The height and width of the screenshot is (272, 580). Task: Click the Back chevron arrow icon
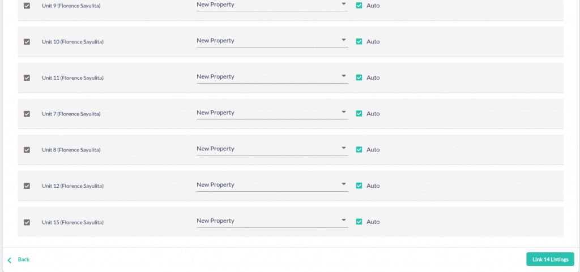pyautogui.click(x=10, y=260)
